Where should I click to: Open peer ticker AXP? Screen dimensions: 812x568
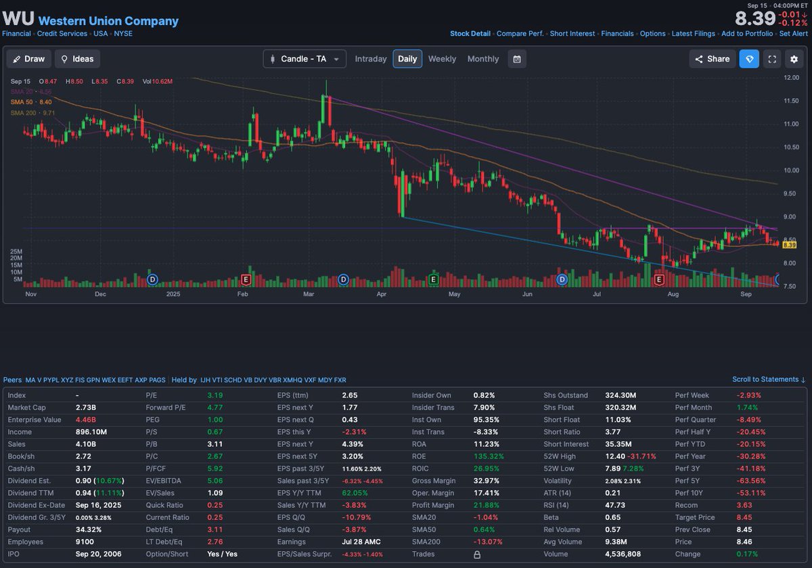click(x=141, y=380)
